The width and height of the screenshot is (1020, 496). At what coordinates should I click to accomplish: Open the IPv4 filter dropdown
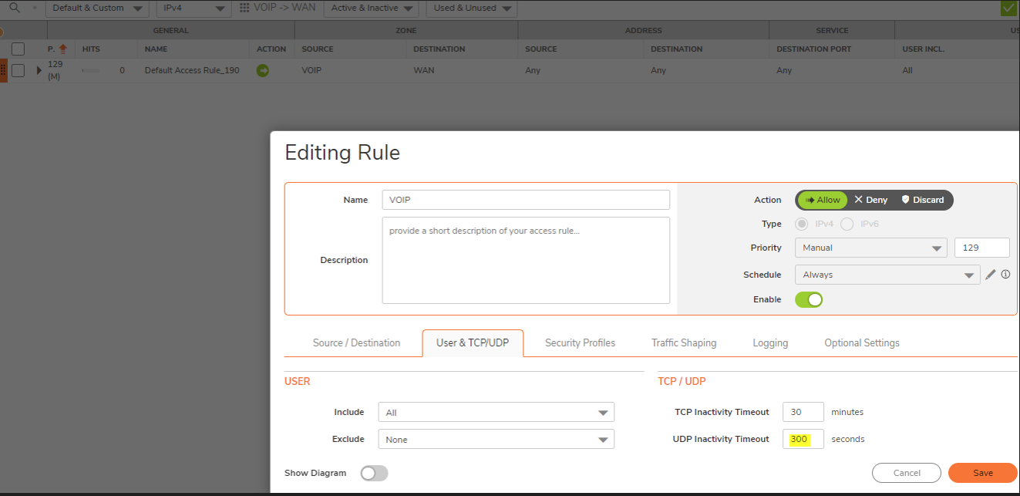tap(193, 8)
